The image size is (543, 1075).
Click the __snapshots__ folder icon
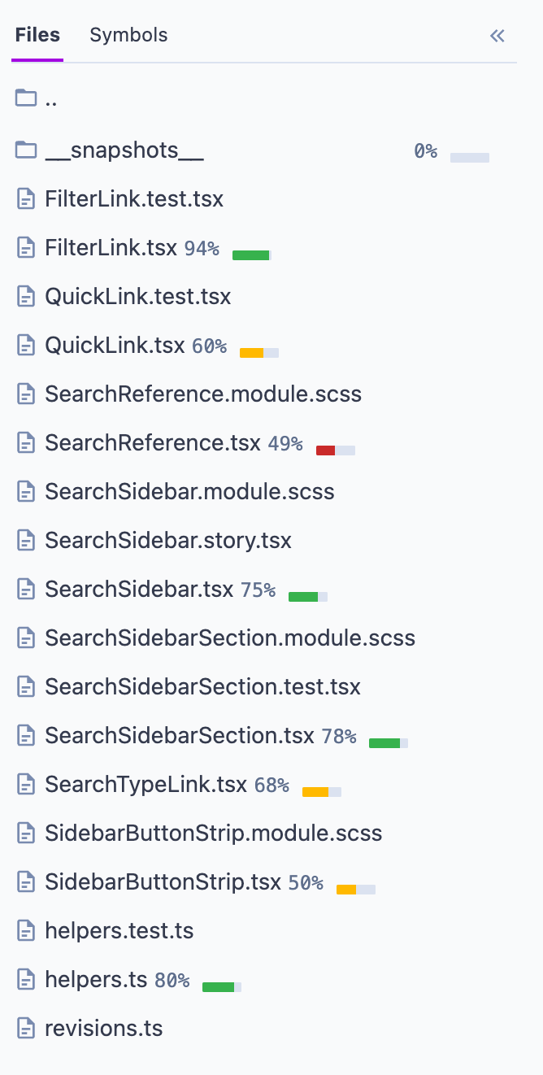point(27,150)
